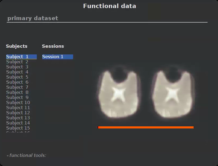Choose Subject 3 from the list
The image size is (218, 166).
coord(17,67)
